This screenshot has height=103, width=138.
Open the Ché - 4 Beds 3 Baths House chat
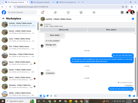tap(18, 48)
